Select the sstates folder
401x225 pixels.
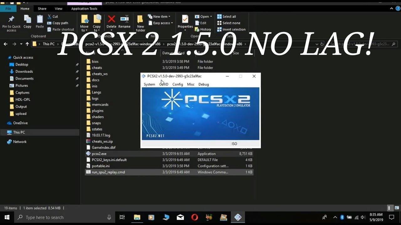click(97, 129)
